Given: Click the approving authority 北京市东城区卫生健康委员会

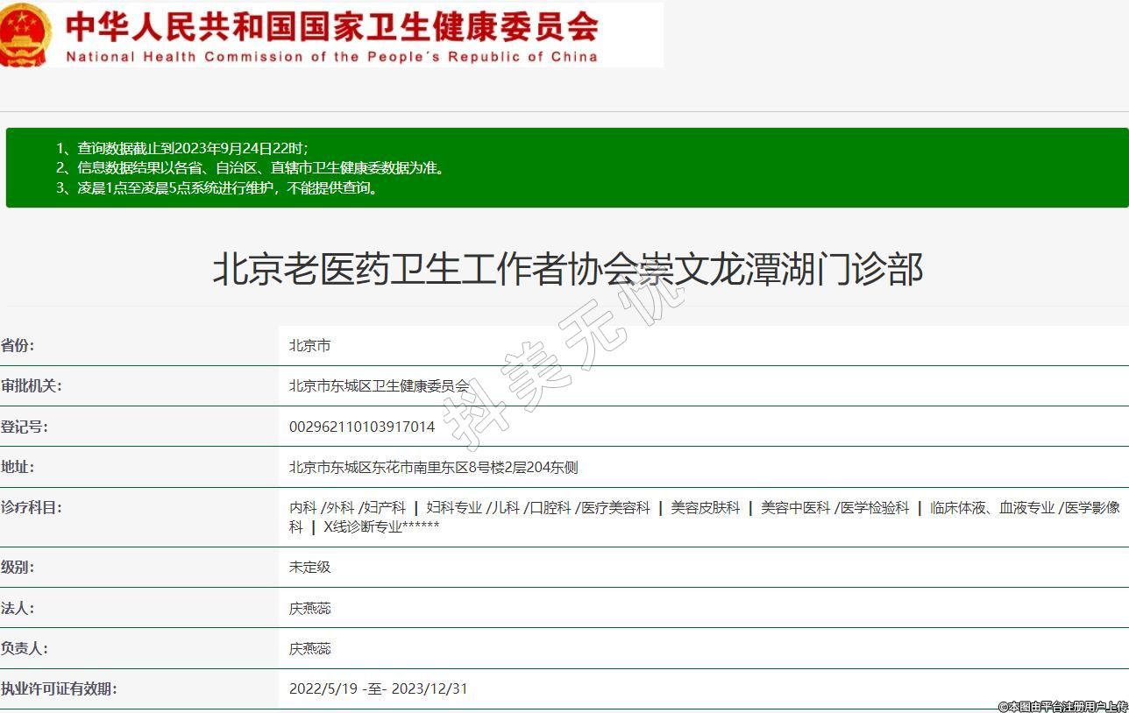Looking at the screenshot, I should click(x=379, y=386).
